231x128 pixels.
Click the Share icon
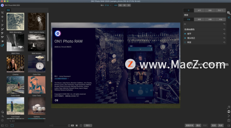pos(229,116)
